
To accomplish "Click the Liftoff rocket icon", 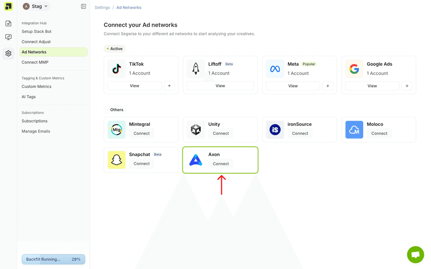I will [x=196, y=69].
